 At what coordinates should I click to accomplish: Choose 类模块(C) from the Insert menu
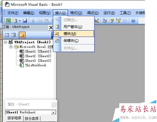[74, 41]
